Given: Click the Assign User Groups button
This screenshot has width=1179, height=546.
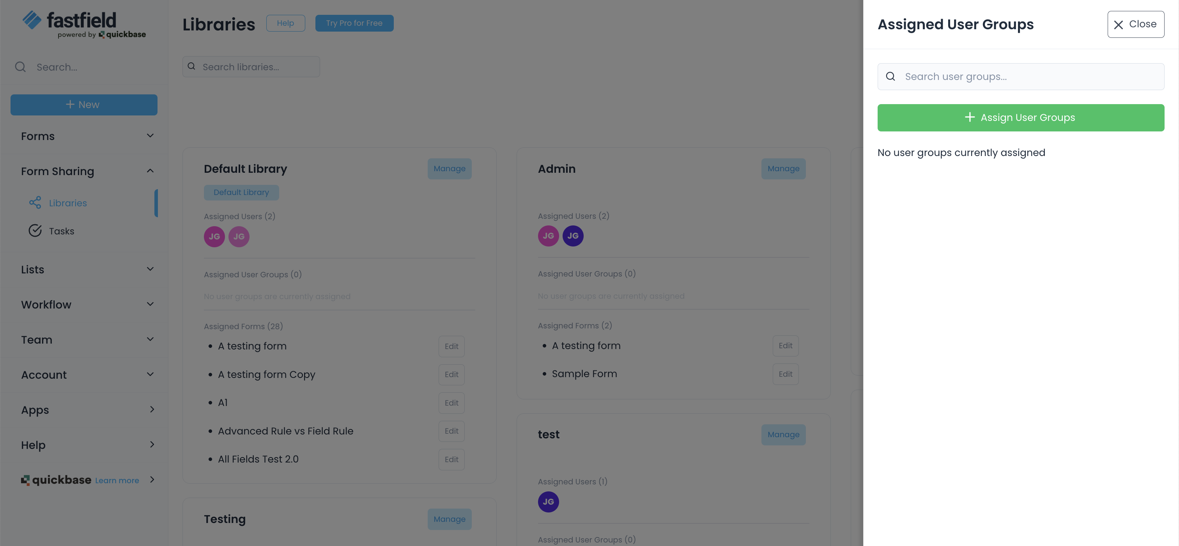Looking at the screenshot, I should point(1020,118).
